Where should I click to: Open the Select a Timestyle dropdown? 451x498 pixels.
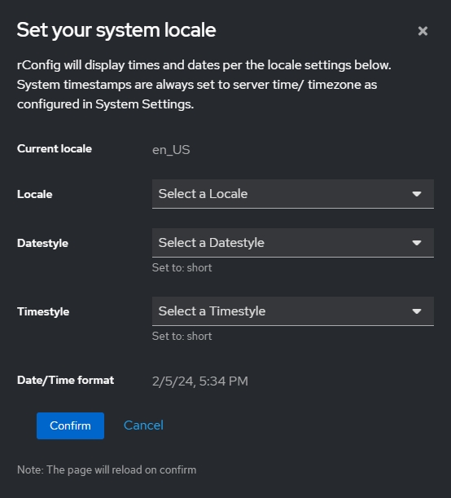(293, 311)
